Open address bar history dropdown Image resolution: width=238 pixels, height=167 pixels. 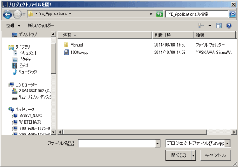pyautogui.click(x=151, y=14)
